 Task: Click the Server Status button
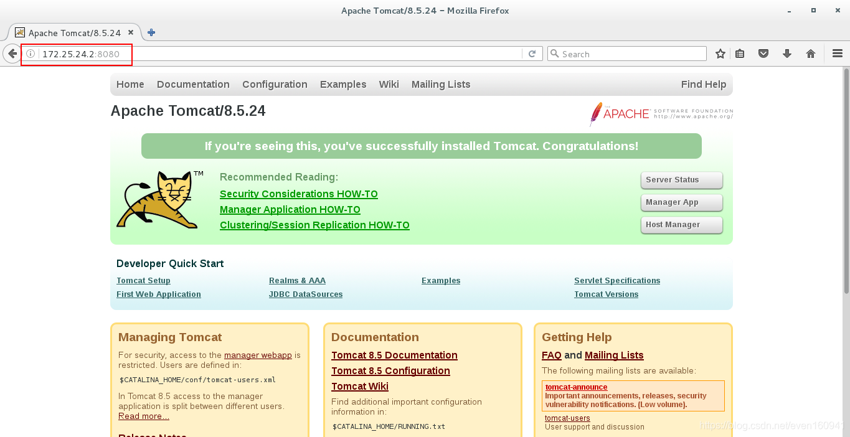click(682, 180)
